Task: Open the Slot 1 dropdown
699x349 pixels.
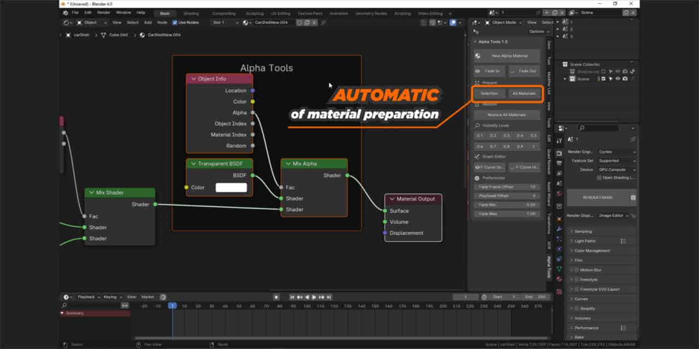Action: tap(226, 23)
